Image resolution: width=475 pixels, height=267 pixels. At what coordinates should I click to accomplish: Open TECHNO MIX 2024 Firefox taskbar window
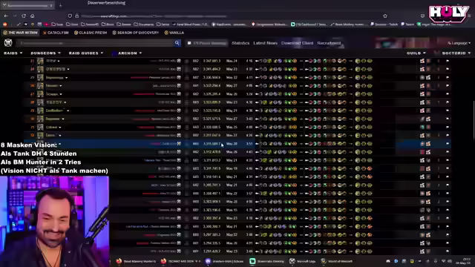(x=180, y=261)
